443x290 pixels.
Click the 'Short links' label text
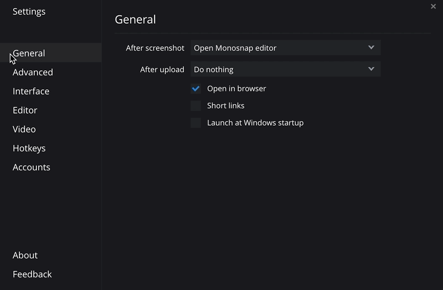[225, 106]
